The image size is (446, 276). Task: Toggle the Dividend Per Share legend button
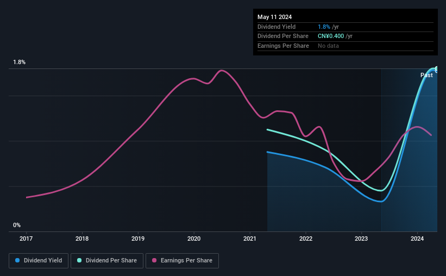(x=107, y=261)
